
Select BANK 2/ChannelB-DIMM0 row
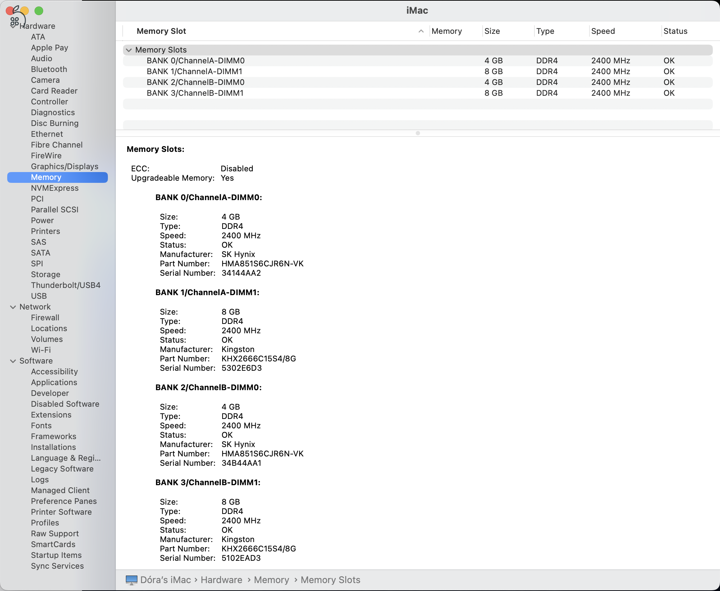(418, 82)
